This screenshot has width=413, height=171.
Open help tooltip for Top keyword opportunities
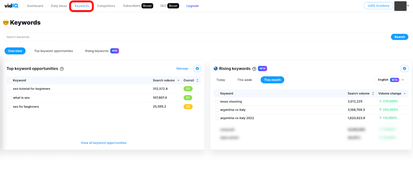pyautogui.click(x=62, y=69)
